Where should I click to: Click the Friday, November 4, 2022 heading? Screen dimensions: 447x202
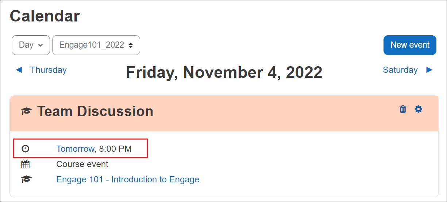(224, 72)
